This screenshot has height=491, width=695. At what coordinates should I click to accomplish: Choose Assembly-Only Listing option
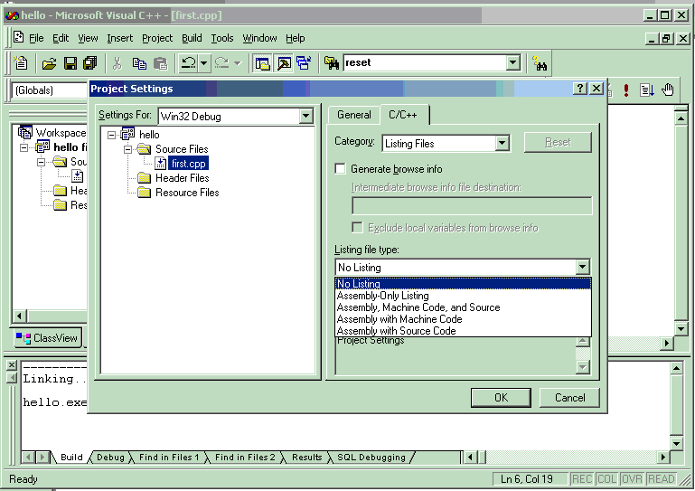coord(464,296)
